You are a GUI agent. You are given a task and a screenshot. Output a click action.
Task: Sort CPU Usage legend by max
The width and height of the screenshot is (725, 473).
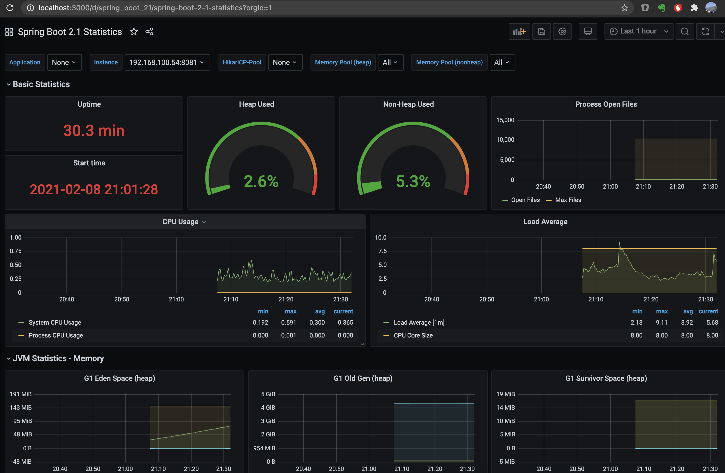(291, 311)
